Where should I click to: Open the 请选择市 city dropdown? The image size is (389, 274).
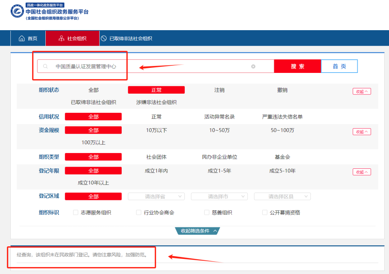coord(219,196)
